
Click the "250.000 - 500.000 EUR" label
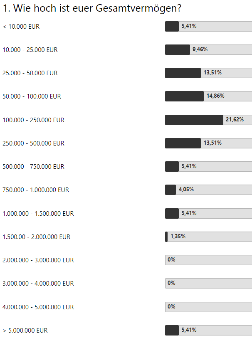click(33, 143)
